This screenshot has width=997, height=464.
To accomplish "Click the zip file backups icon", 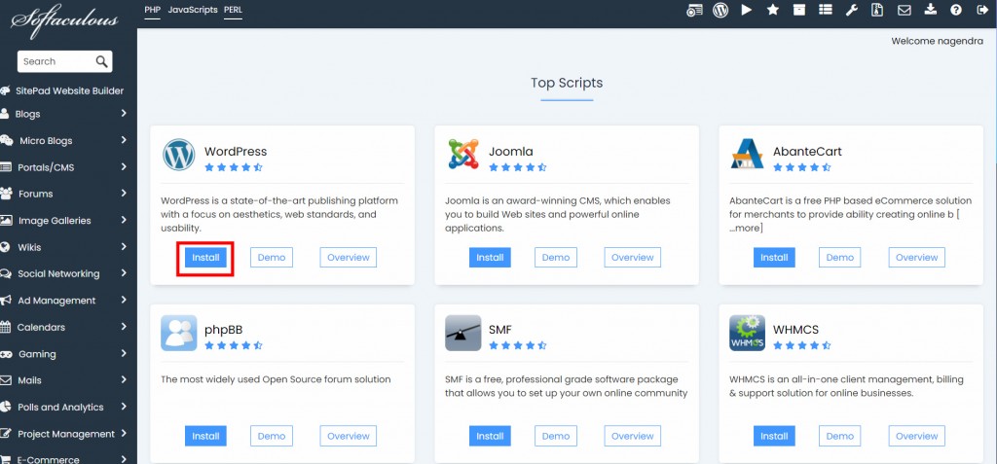I will pos(877,10).
